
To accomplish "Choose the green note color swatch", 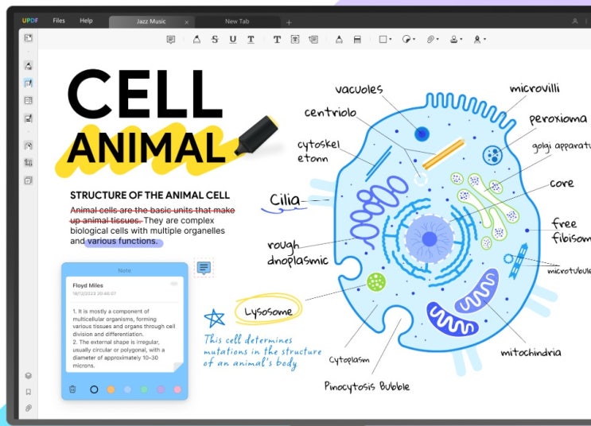I will (x=144, y=389).
